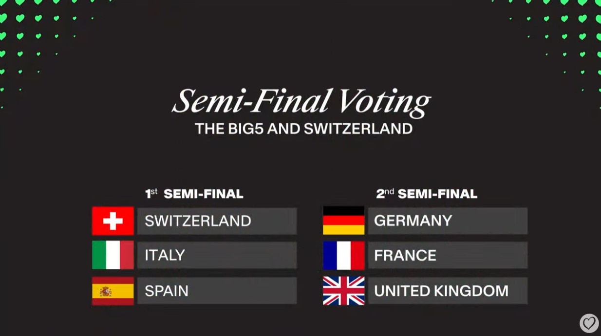
Task: Click the 2nd Semi-Final heading
Action: 427,194
